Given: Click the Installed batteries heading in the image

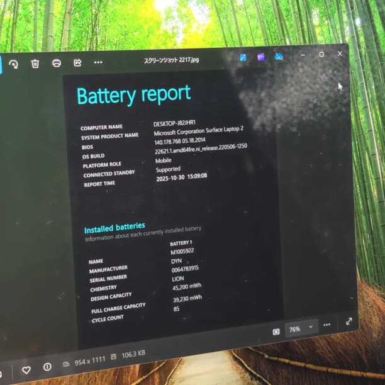Looking at the screenshot, I should (x=114, y=228).
